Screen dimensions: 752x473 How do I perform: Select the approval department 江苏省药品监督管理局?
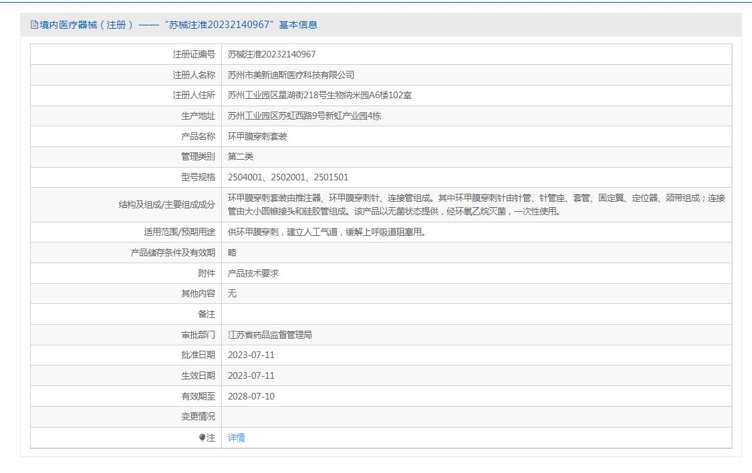[x=269, y=335]
